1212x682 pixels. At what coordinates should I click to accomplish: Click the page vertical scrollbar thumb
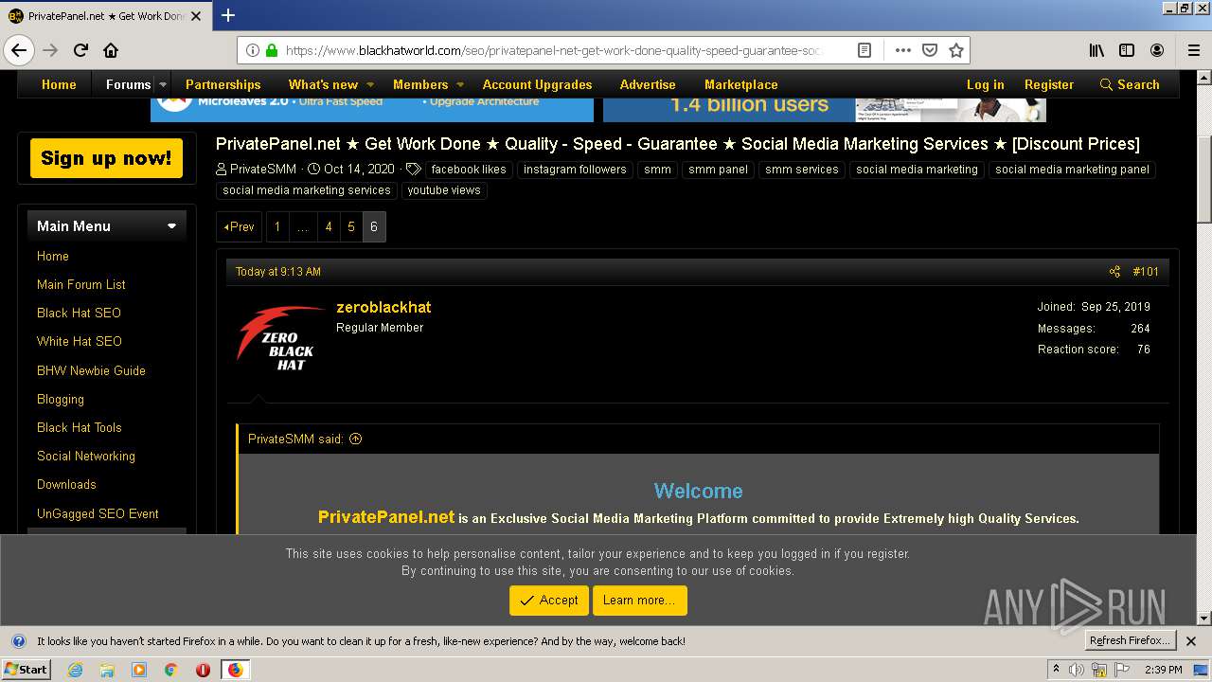1203,180
